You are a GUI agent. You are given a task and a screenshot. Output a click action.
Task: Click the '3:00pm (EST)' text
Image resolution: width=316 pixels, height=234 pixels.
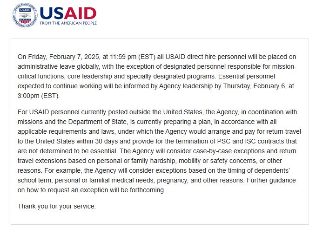38,96
